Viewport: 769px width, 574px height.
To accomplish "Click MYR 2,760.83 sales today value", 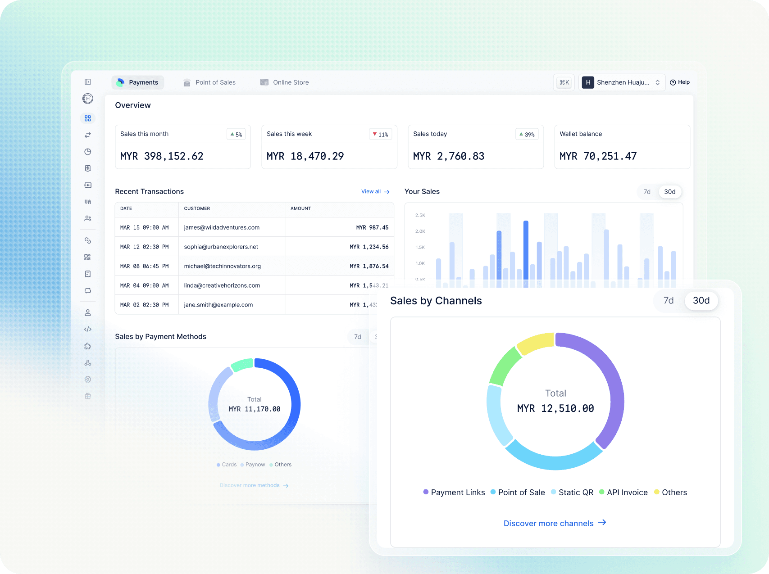I will 449,156.
